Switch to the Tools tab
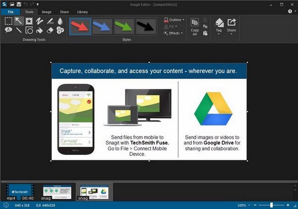This screenshot has width=298, height=209. [29, 12]
